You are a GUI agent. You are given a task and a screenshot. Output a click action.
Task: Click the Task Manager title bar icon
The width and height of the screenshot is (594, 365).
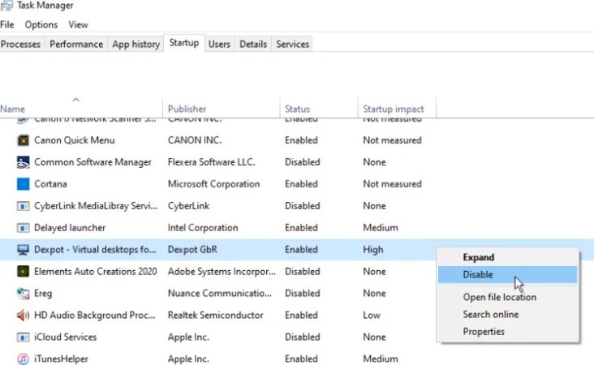pyautogui.click(x=6, y=6)
